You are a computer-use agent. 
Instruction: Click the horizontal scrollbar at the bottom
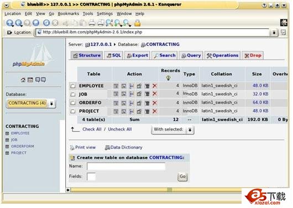(156, 190)
